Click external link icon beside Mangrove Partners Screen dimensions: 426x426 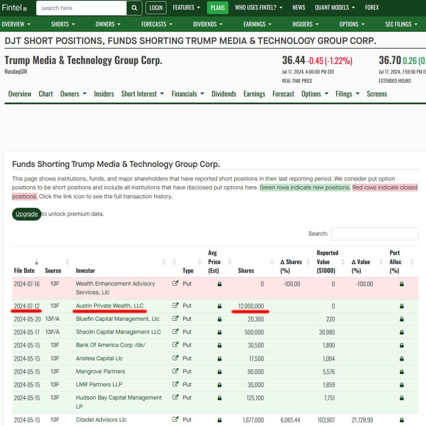point(175,372)
